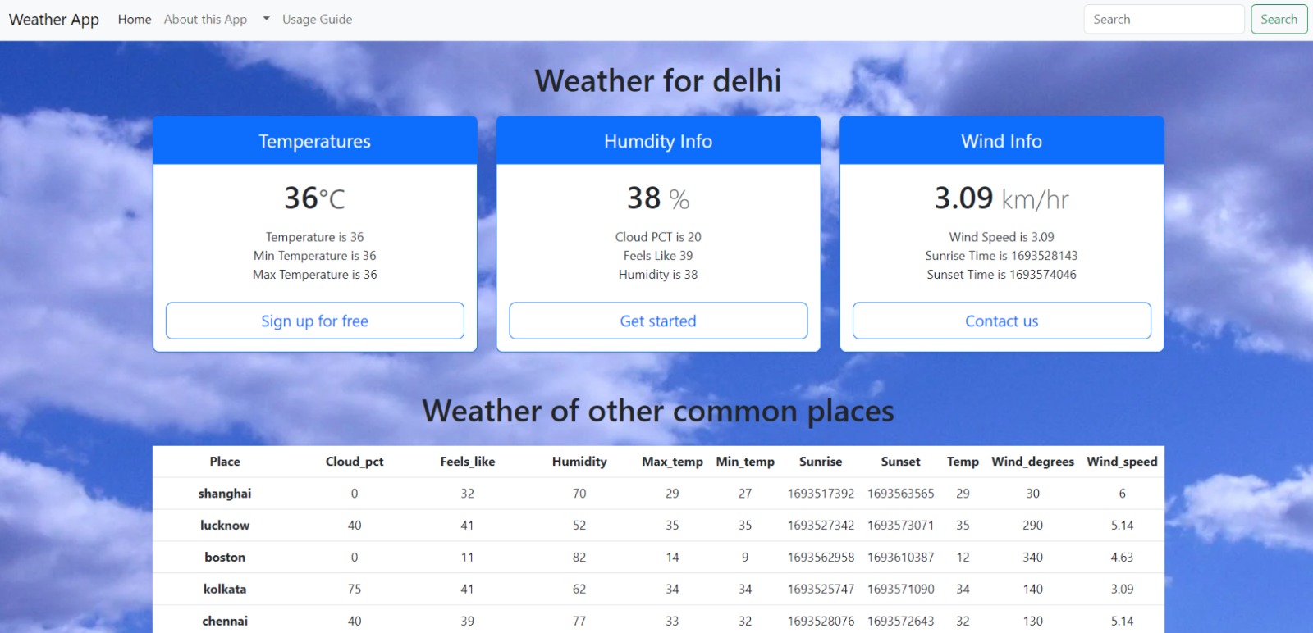Click the Get started button

(658, 321)
